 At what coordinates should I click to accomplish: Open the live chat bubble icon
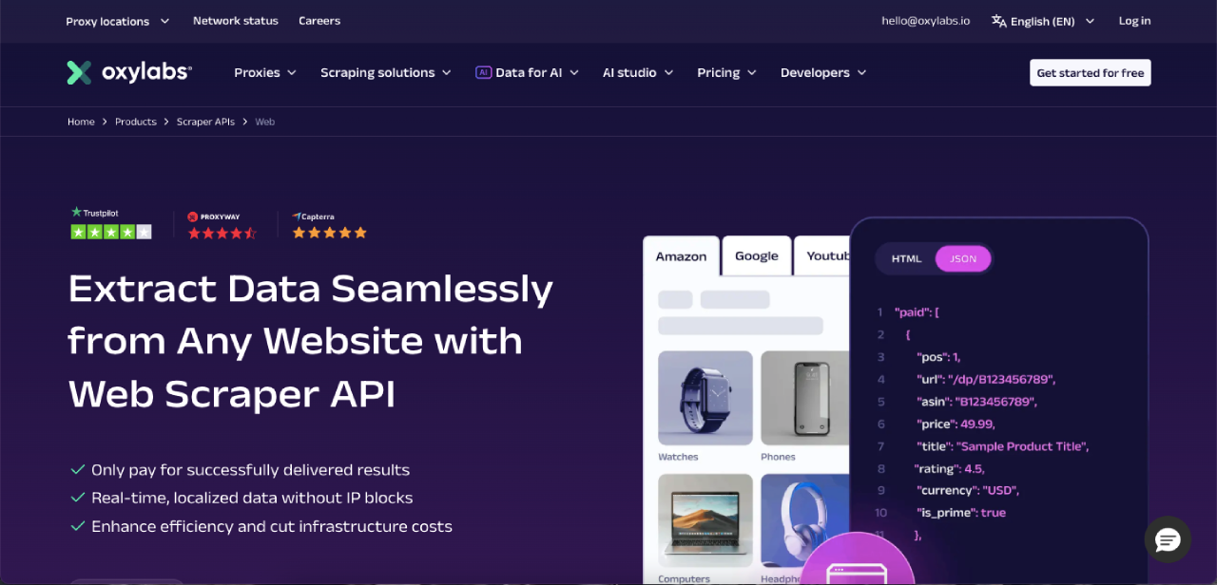coord(1168,540)
